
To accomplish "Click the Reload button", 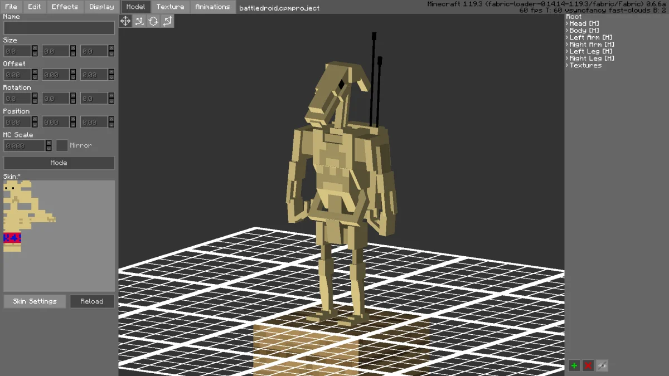I will [x=92, y=301].
